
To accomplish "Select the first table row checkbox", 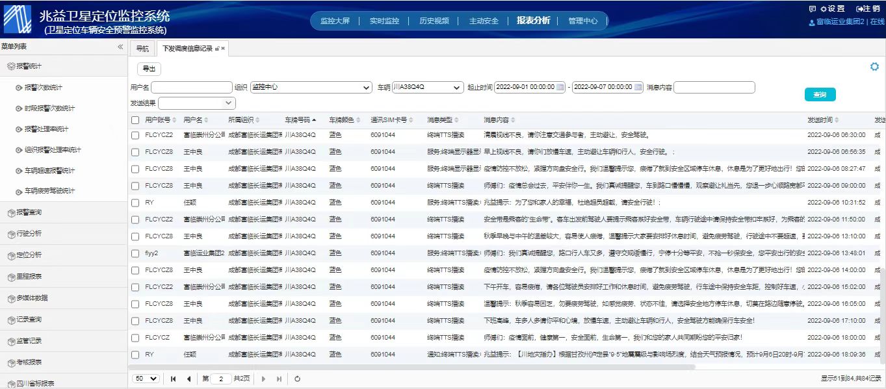I will [x=135, y=135].
